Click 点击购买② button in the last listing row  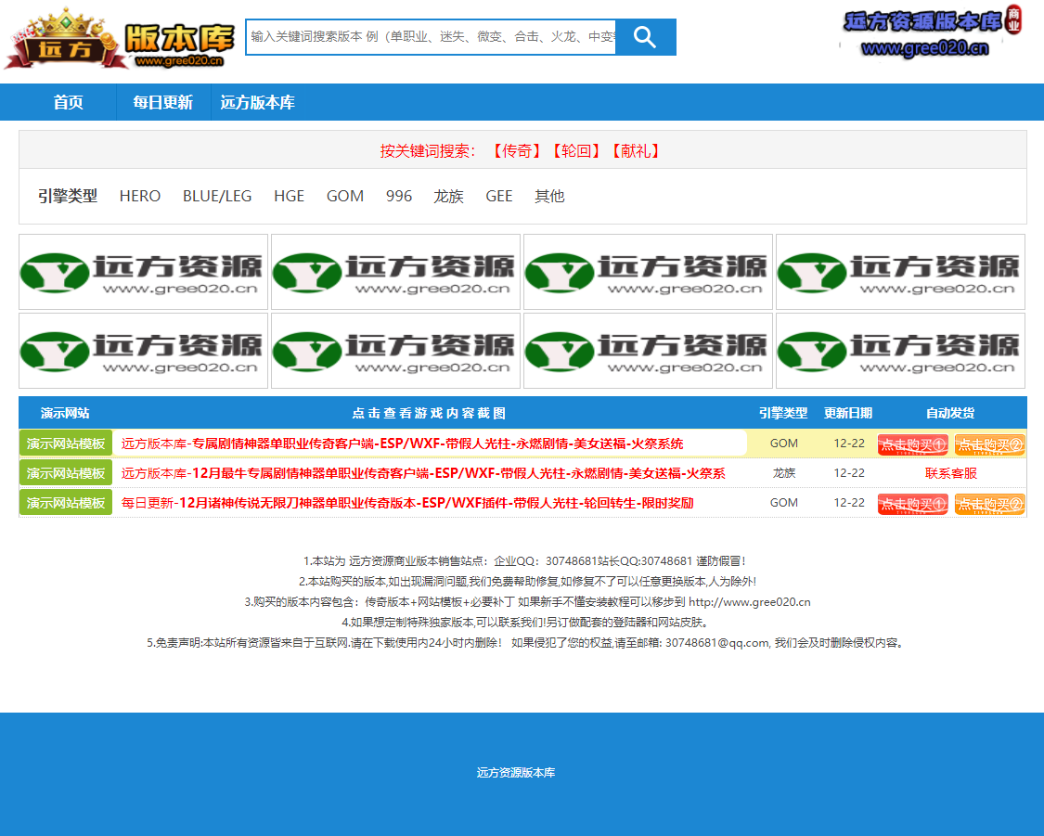[x=989, y=504]
